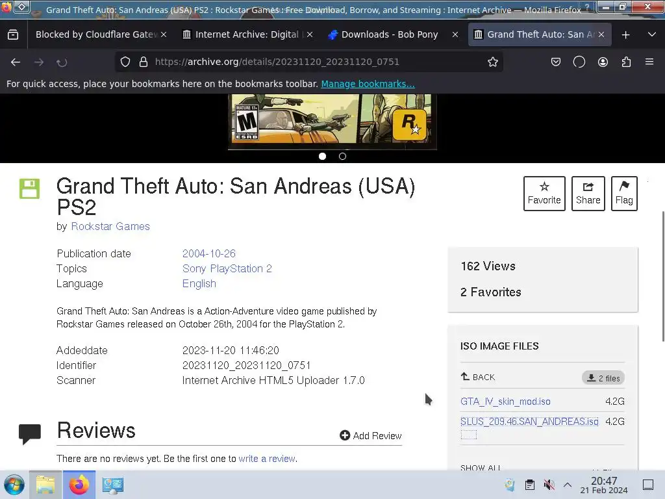Open Firefox account icon
Screen dimensions: 665x499
point(603,62)
